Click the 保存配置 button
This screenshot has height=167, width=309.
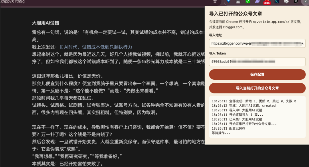[x=257, y=75]
